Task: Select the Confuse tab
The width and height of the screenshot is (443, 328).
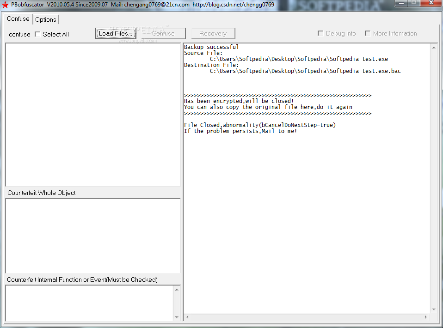Action: (18, 18)
